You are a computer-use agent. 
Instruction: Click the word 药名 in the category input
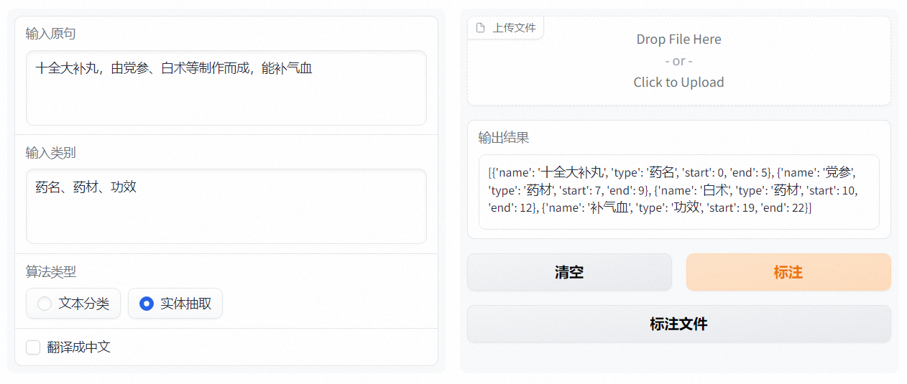tap(49, 187)
